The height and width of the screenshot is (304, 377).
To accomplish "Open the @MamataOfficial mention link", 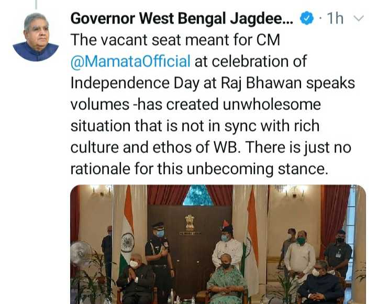I will [130, 61].
